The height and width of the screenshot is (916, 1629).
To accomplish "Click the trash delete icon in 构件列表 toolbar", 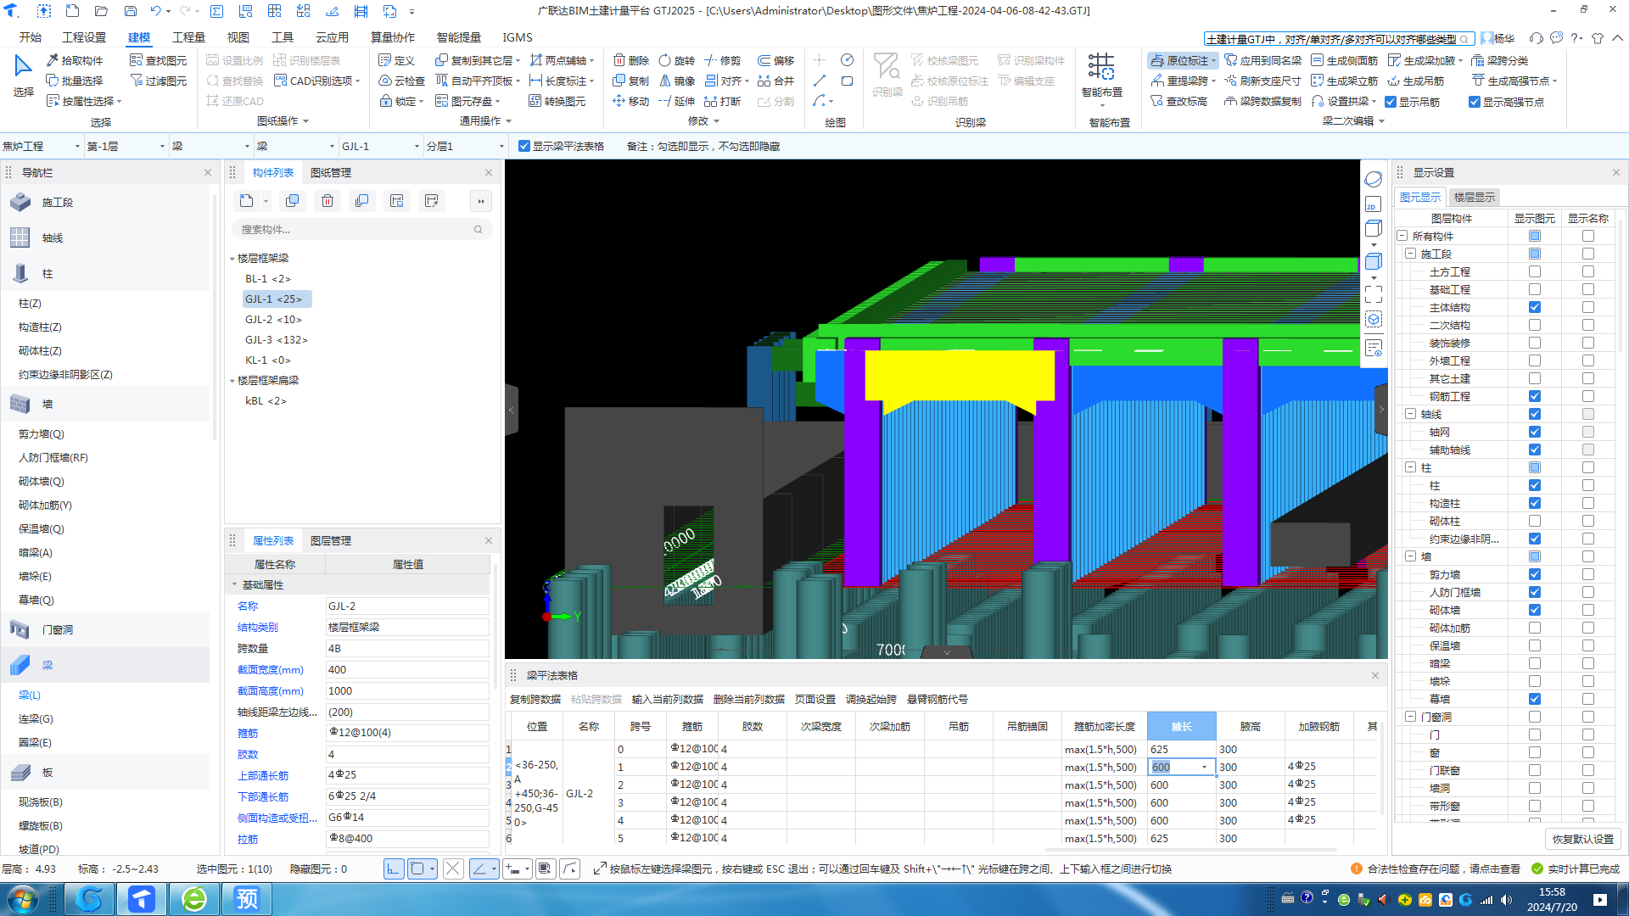I will click(x=327, y=201).
